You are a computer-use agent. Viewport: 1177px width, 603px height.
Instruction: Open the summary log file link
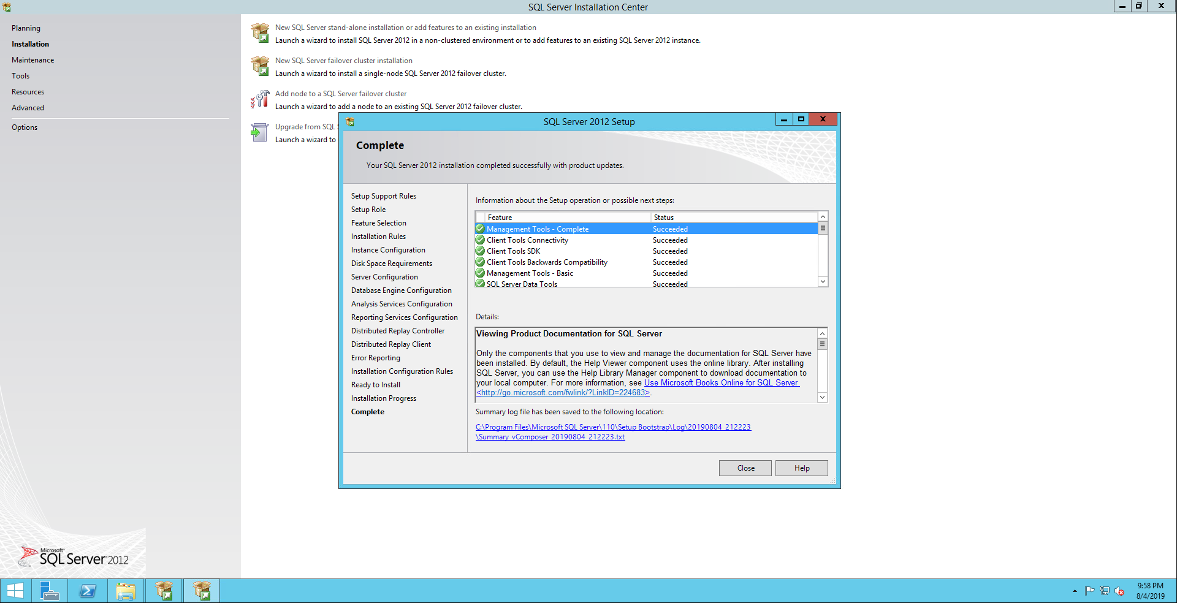pos(612,427)
